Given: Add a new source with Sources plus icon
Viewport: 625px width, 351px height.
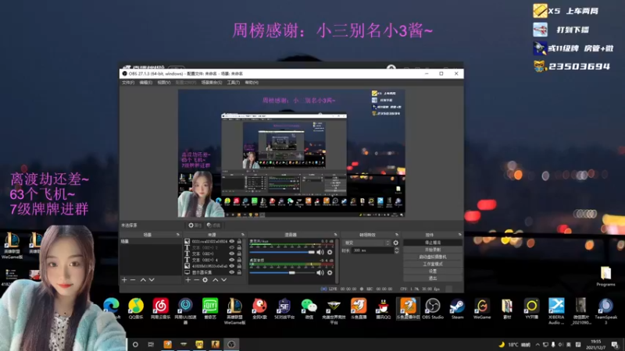Looking at the screenshot, I should [x=187, y=280].
